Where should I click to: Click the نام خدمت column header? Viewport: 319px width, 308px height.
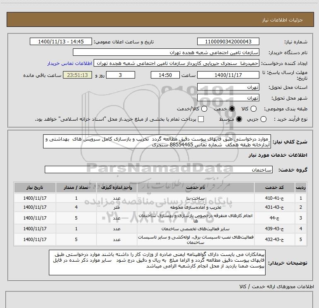click(195, 187)
